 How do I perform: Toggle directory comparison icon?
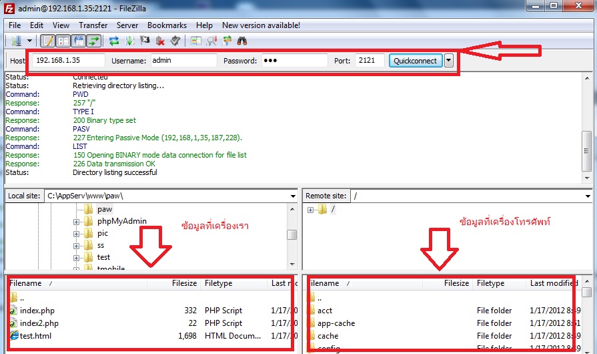point(211,41)
